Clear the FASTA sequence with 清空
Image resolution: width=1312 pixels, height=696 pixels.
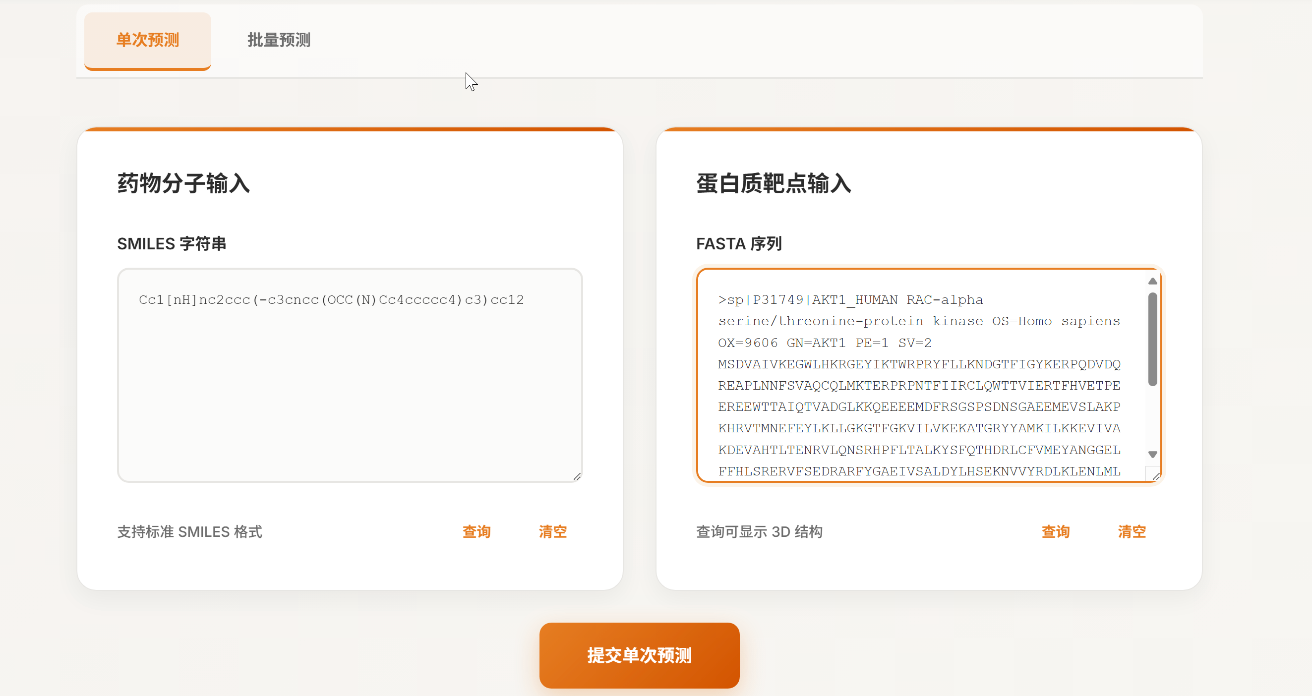click(x=1132, y=531)
